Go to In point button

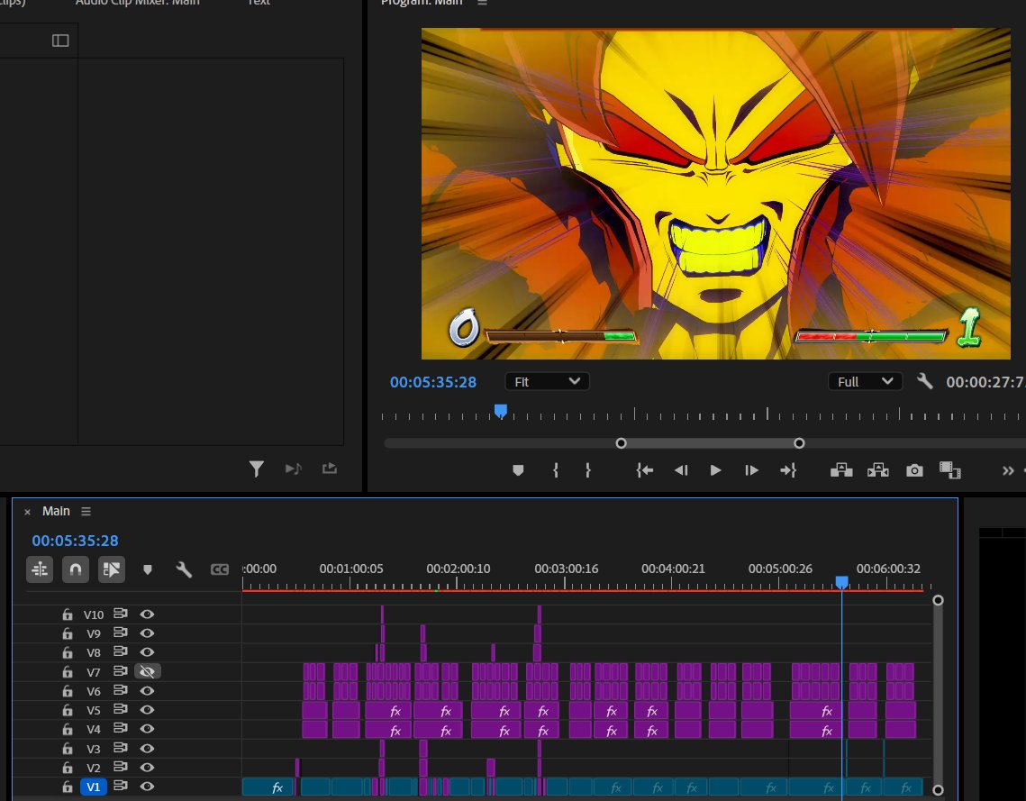(x=645, y=470)
